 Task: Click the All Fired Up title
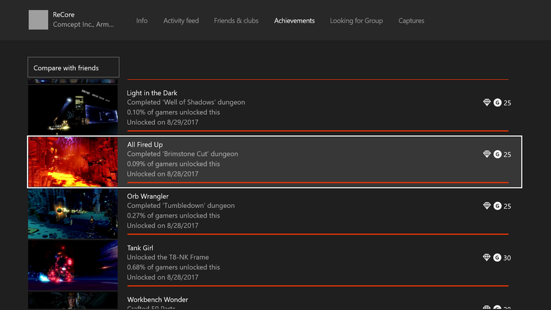coord(145,145)
